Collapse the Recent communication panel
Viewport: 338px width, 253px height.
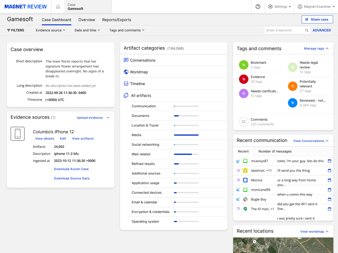pos(327,141)
